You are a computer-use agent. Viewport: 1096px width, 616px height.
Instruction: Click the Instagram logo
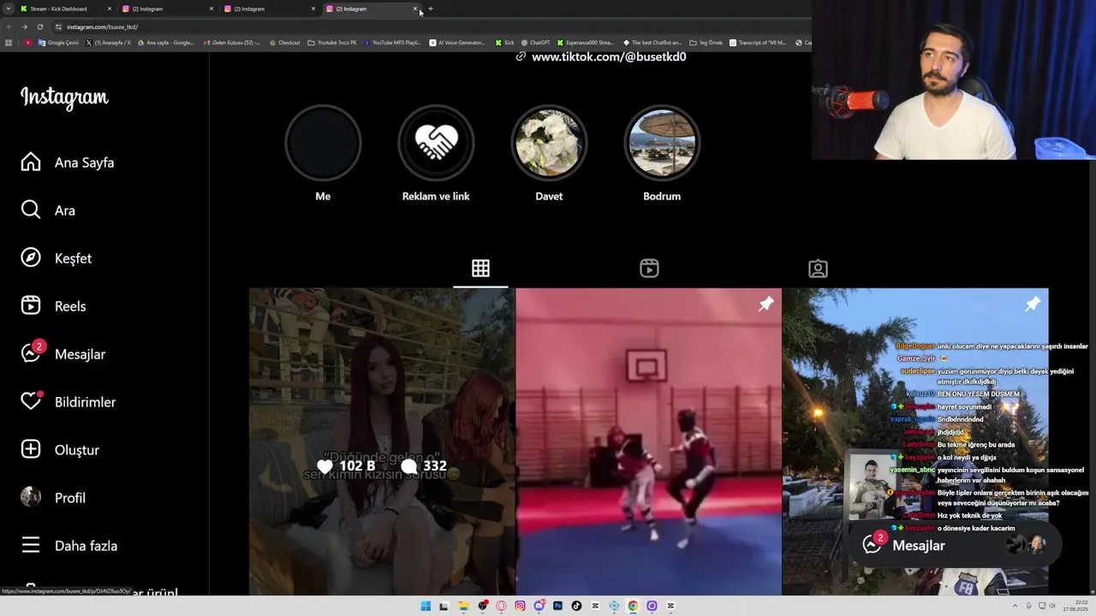coord(64,98)
